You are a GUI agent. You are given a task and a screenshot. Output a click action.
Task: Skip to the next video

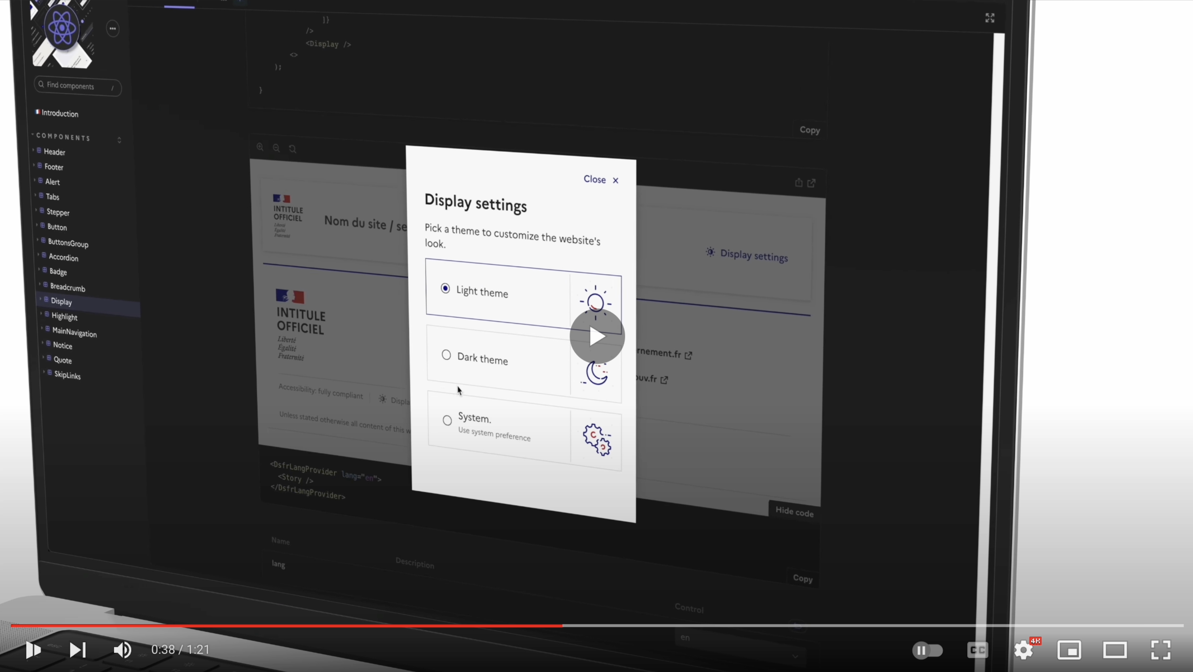78,650
